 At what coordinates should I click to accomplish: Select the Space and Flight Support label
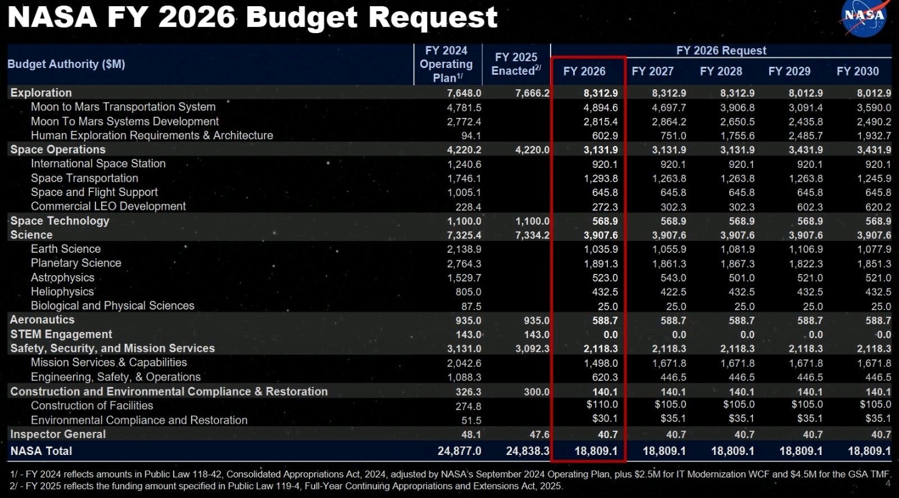click(x=94, y=192)
